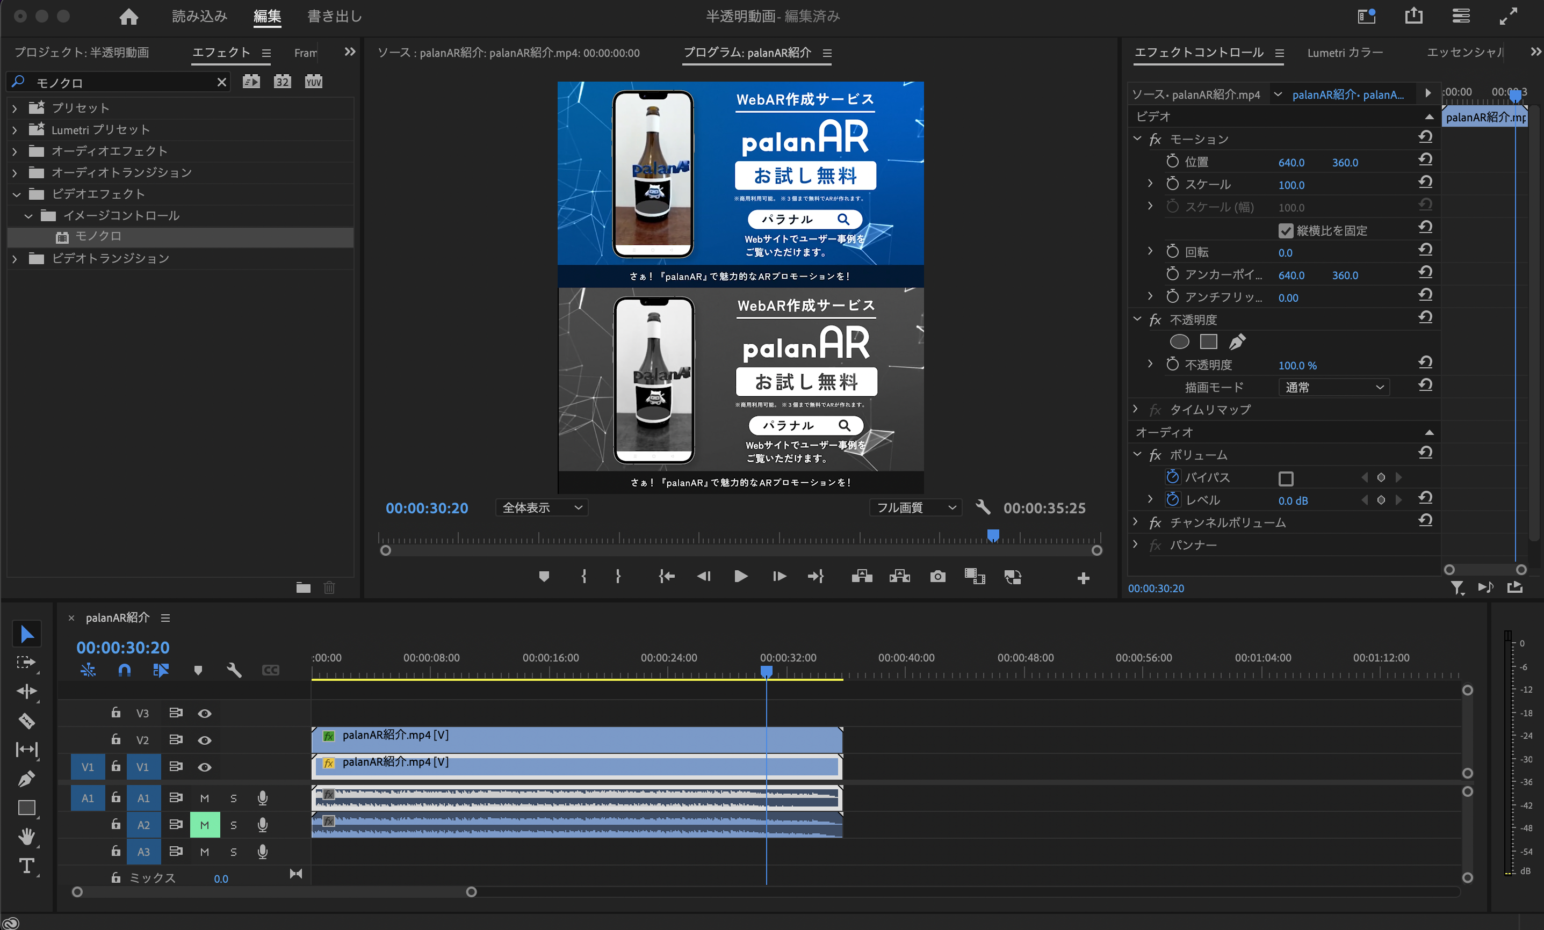This screenshot has width=1544, height=930.
Task: Toggle animation stopwatch for スケール
Action: click(x=1172, y=184)
